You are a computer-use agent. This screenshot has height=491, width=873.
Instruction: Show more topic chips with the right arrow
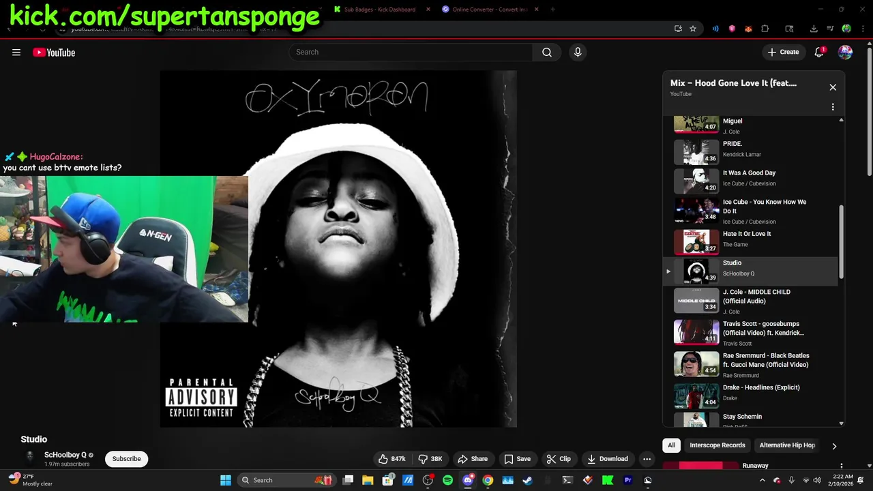[834, 446]
